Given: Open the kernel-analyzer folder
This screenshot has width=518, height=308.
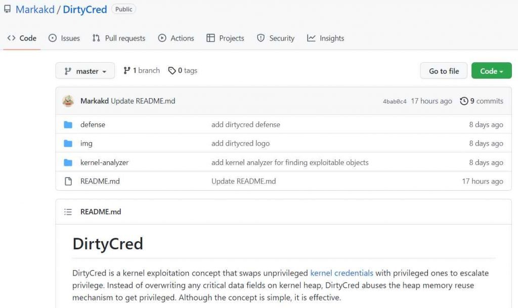Looking at the screenshot, I should pyautogui.click(x=104, y=162).
